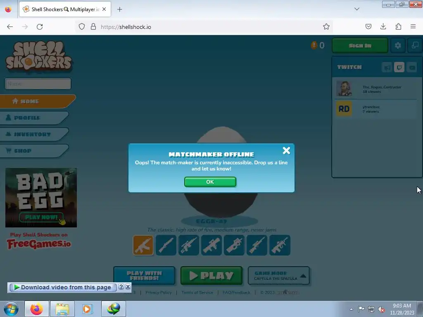Show hidden tray icons arrow
The image size is (423, 317).
point(351,309)
